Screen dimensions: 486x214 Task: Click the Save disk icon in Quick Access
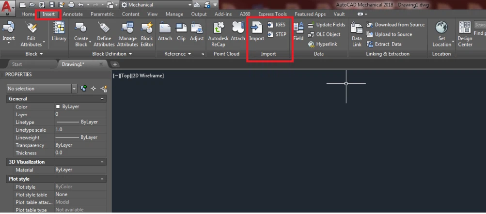coord(52,5)
